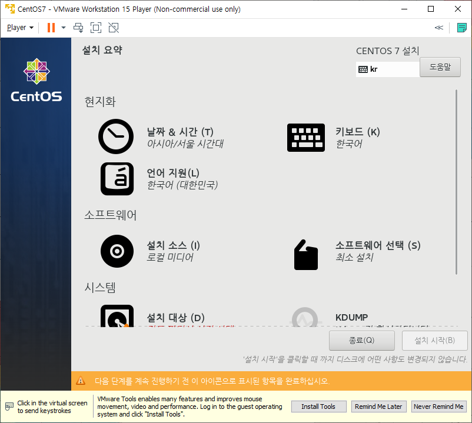Viewport: 472px width, 423px height.
Task: Click '한국어' under keyboard item
Action: (x=349, y=144)
